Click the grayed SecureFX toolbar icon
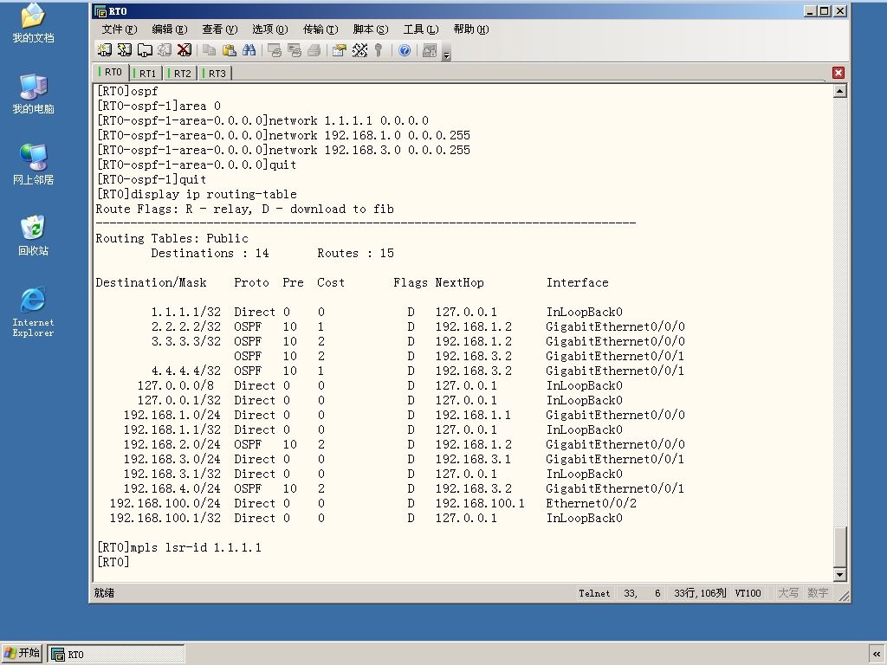887x665 pixels. pos(430,50)
